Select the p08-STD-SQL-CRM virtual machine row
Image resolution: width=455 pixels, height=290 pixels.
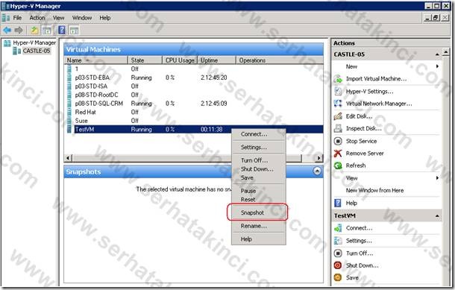pos(194,104)
